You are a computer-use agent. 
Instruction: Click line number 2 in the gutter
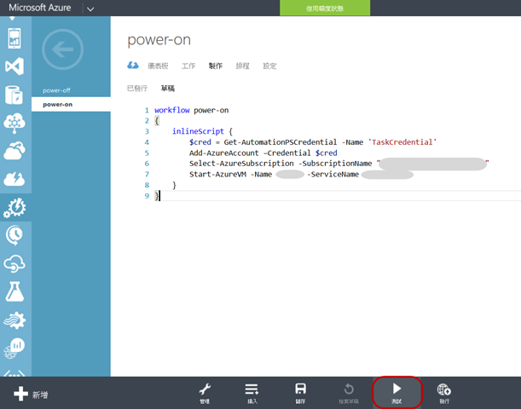[147, 121]
